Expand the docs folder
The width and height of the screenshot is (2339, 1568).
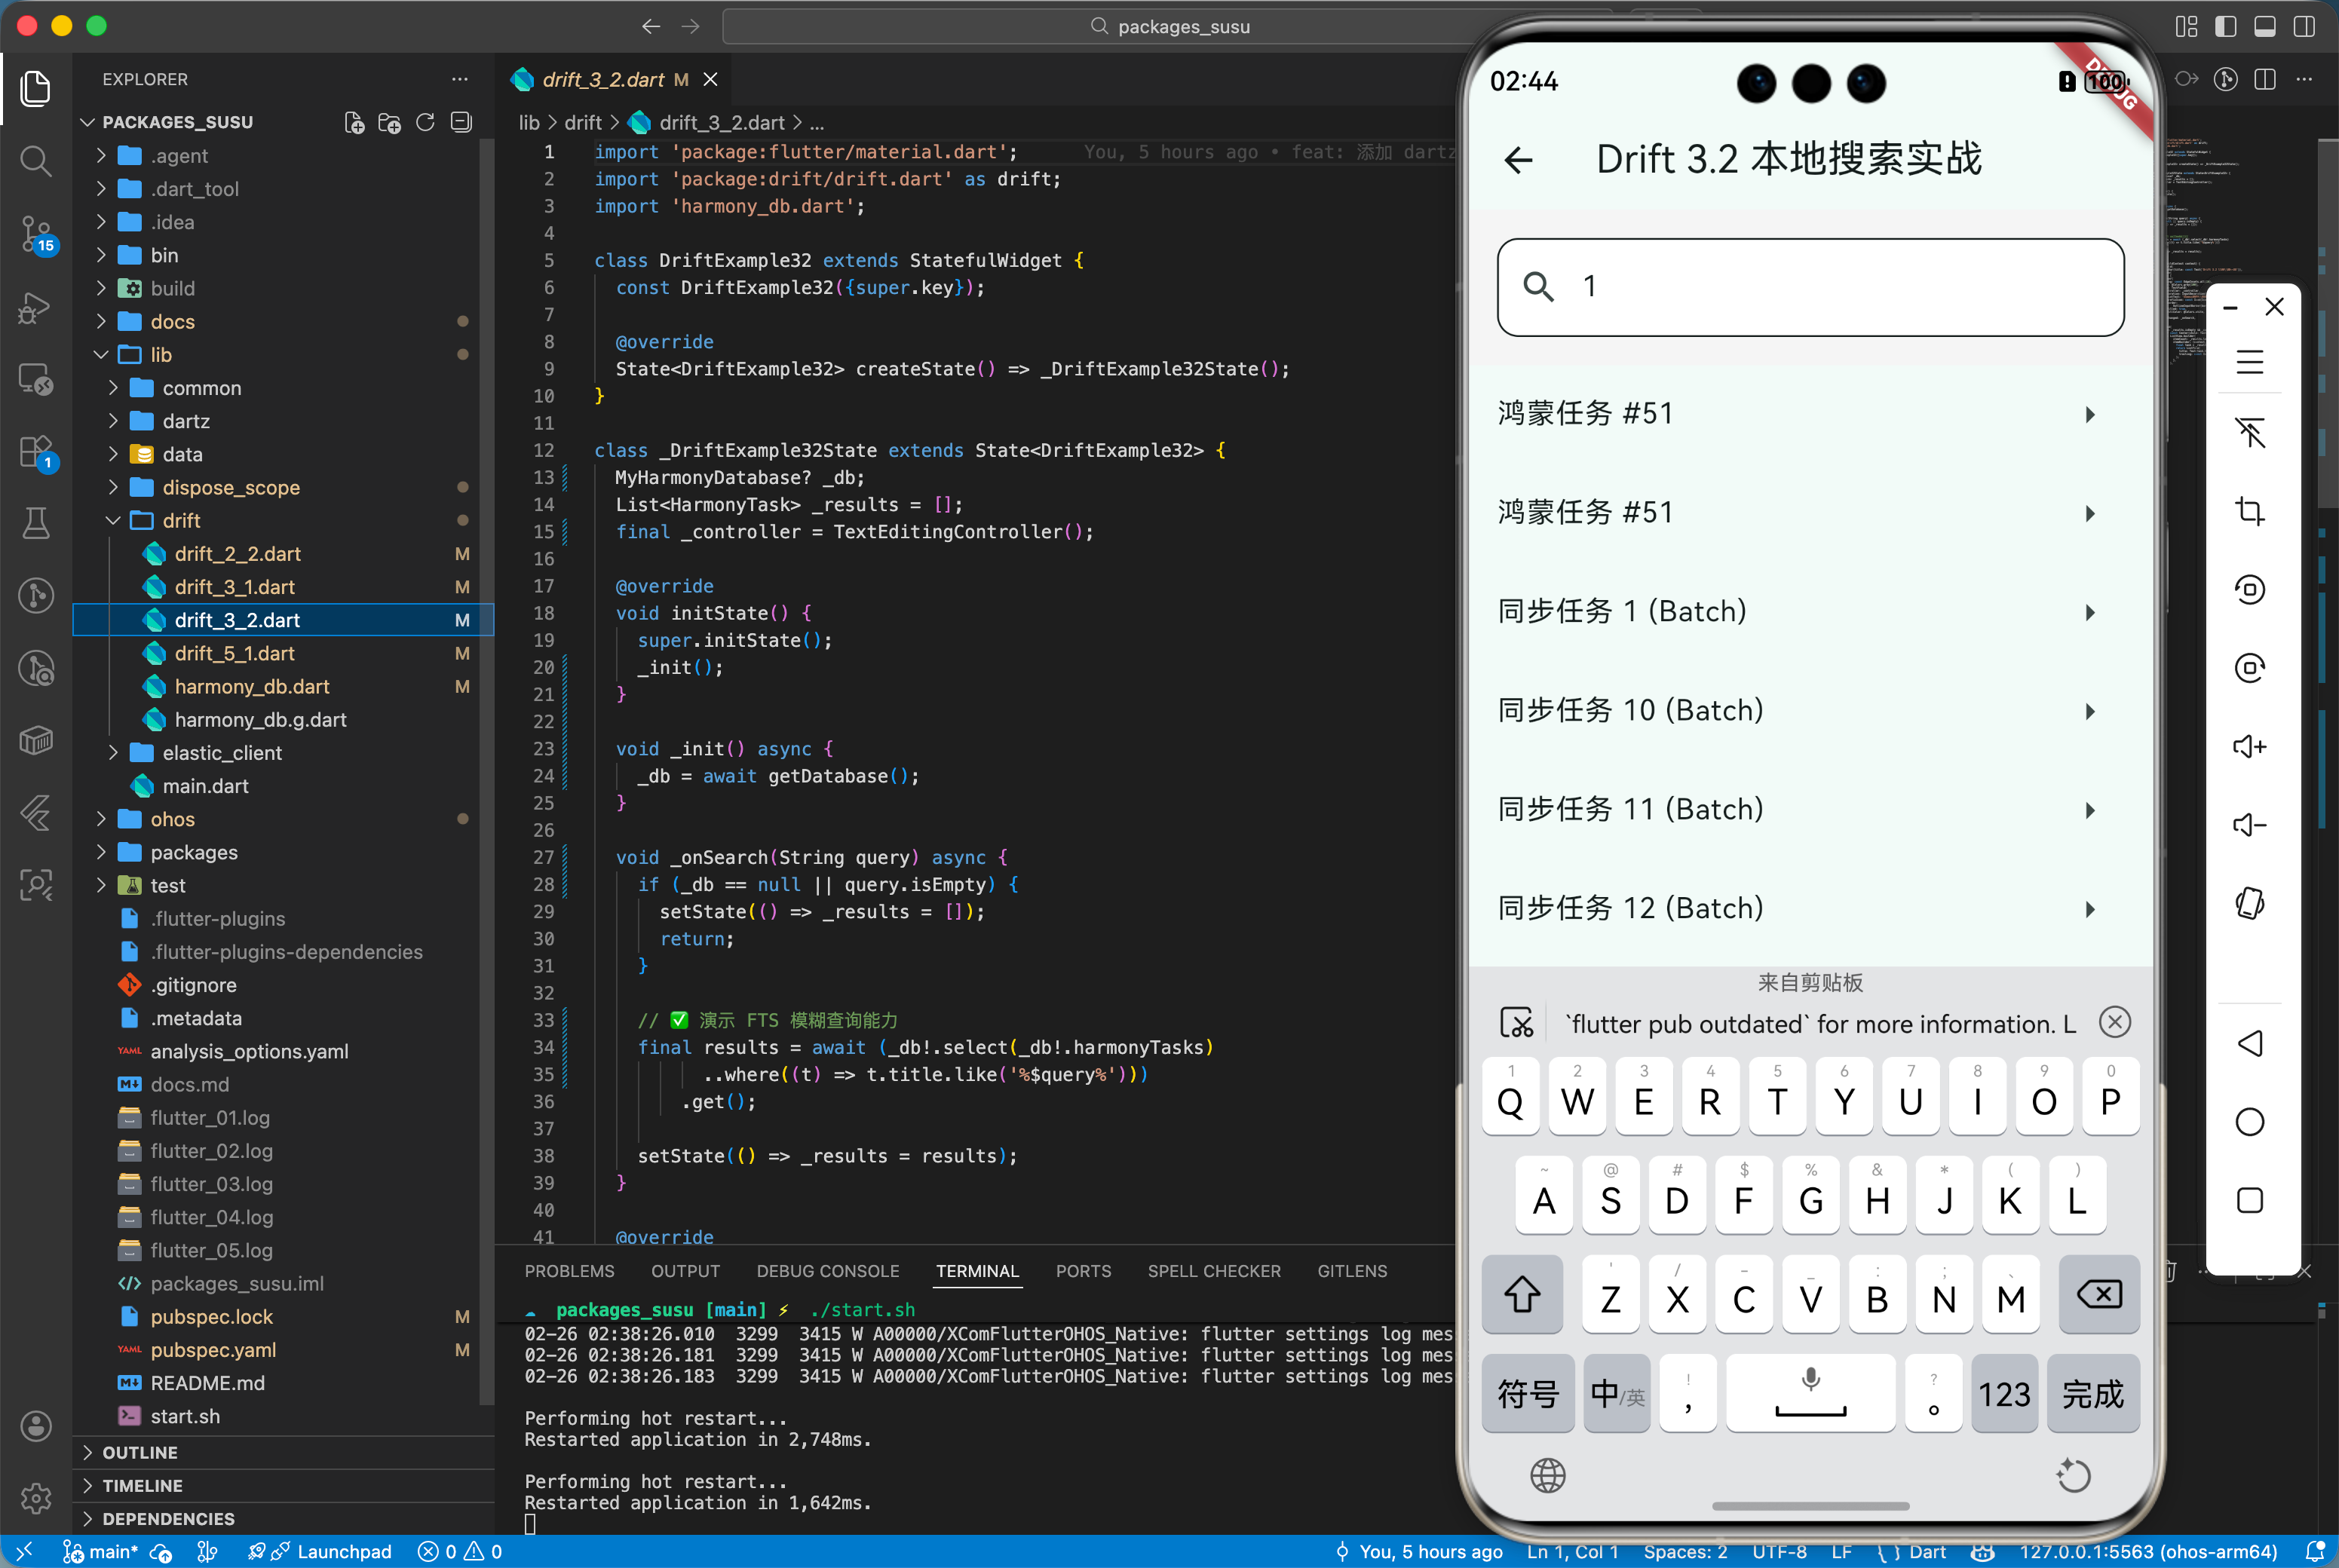[x=172, y=322]
